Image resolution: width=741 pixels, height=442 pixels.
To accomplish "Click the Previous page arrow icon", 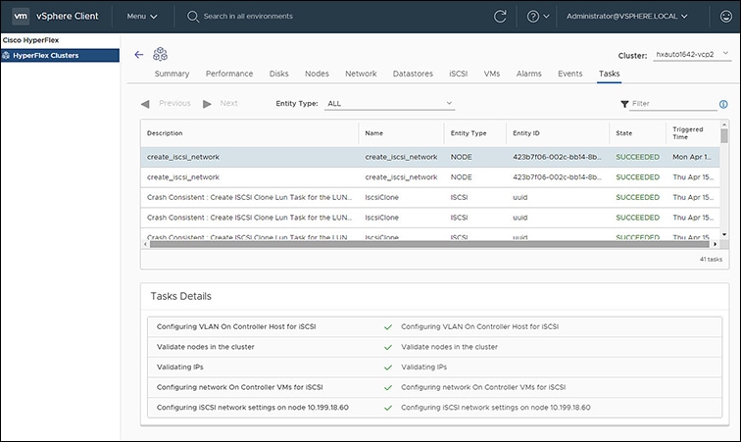I will coord(145,104).
